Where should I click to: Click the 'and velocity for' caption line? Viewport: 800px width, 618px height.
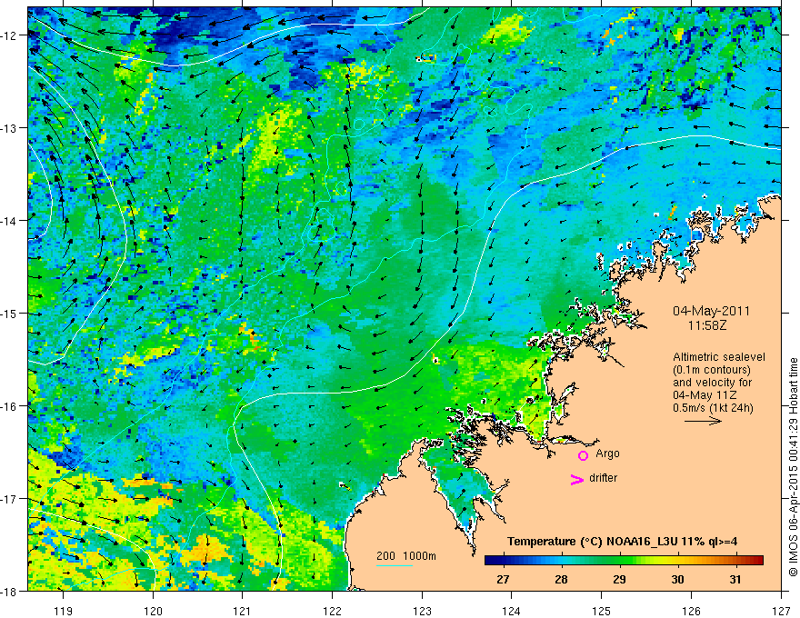[x=712, y=382]
